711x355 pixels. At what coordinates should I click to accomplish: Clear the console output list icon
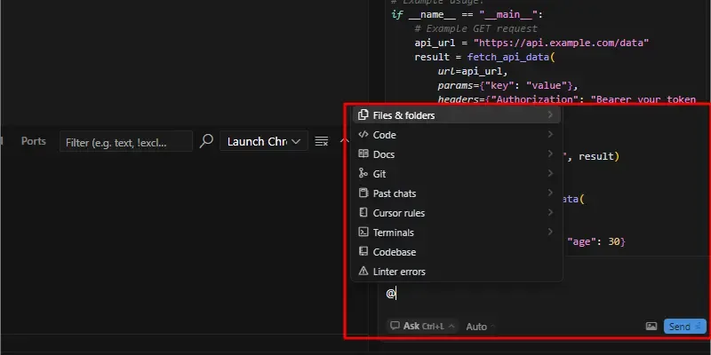point(322,141)
